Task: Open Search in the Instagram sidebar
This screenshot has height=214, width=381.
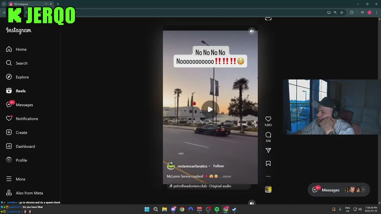Action: tap(17, 63)
